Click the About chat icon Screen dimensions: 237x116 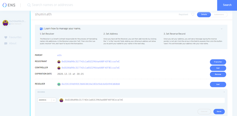tap(6, 44)
